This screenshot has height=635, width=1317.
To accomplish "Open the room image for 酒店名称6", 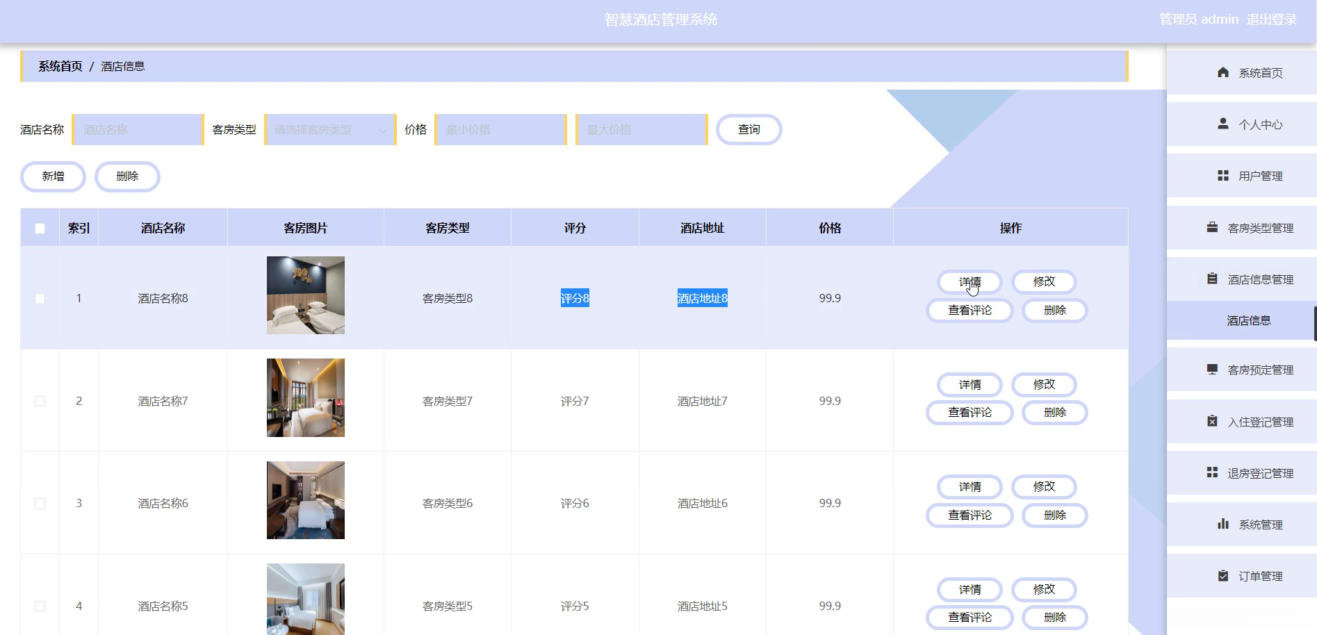I will pyautogui.click(x=306, y=500).
